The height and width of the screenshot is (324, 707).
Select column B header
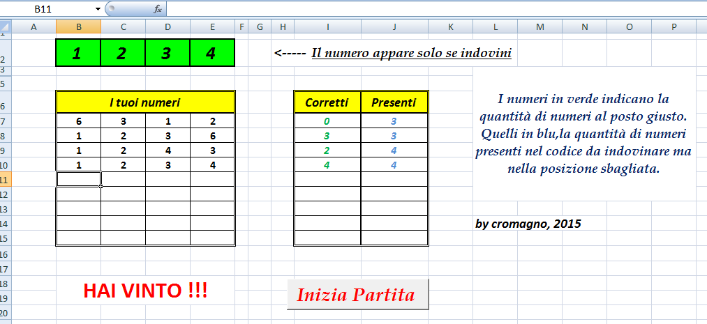[x=78, y=27]
